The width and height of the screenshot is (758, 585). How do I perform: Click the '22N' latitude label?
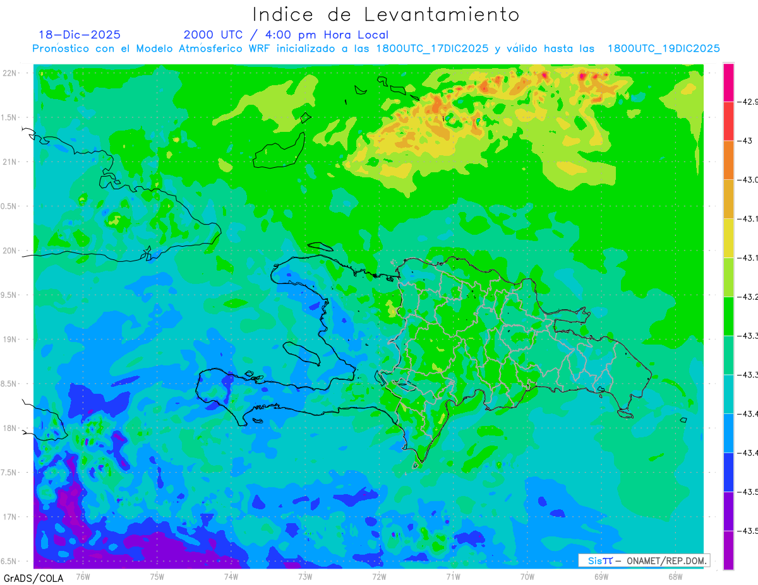(x=11, y=73)
